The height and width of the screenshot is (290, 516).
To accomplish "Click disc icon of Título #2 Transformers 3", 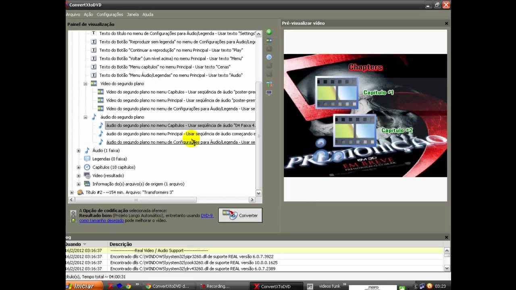I will (80, 193).
